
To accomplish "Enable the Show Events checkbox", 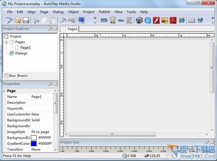I will coord(6,75).
